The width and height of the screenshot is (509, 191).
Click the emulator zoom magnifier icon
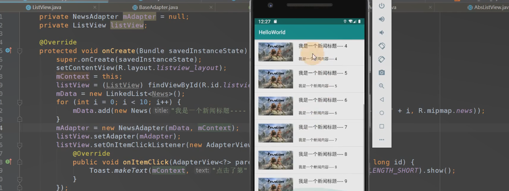click(x=382, y=86)
